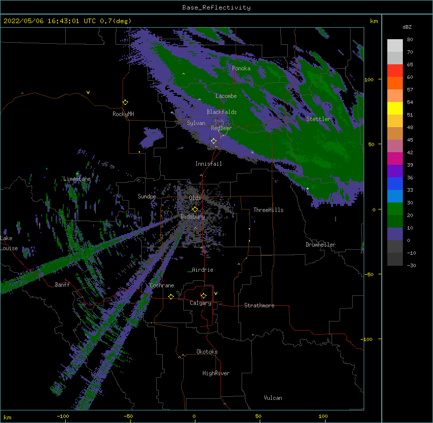Click the Lake Louise label

point(9,243)
